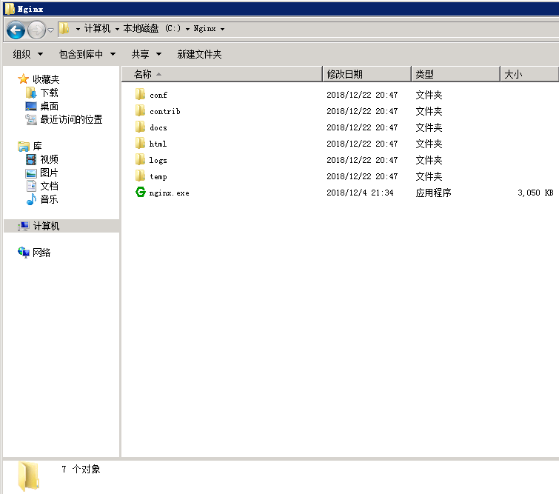559x494 pixels.
Task: Select 计算机 in the address breadcrumb
Action: tap(97, 29)
